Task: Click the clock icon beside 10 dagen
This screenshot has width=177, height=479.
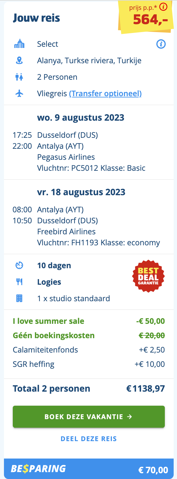Action: (x=19, y=265)
